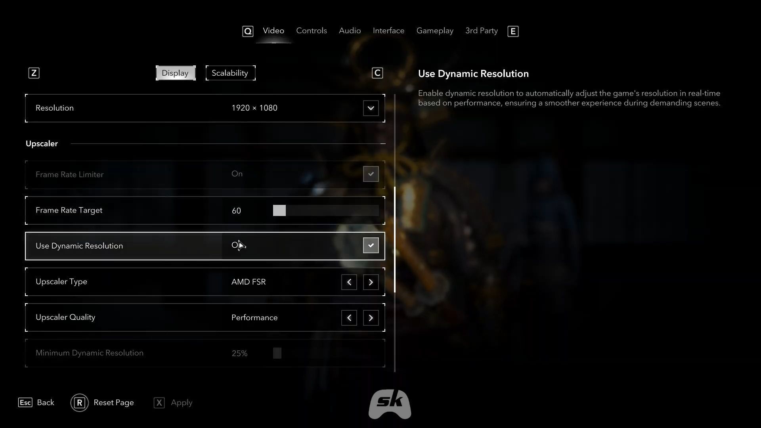The height and width of the screenshot is (428, 761).
Task: Switch to the Scalability subpage
Action: coord(230,73)
